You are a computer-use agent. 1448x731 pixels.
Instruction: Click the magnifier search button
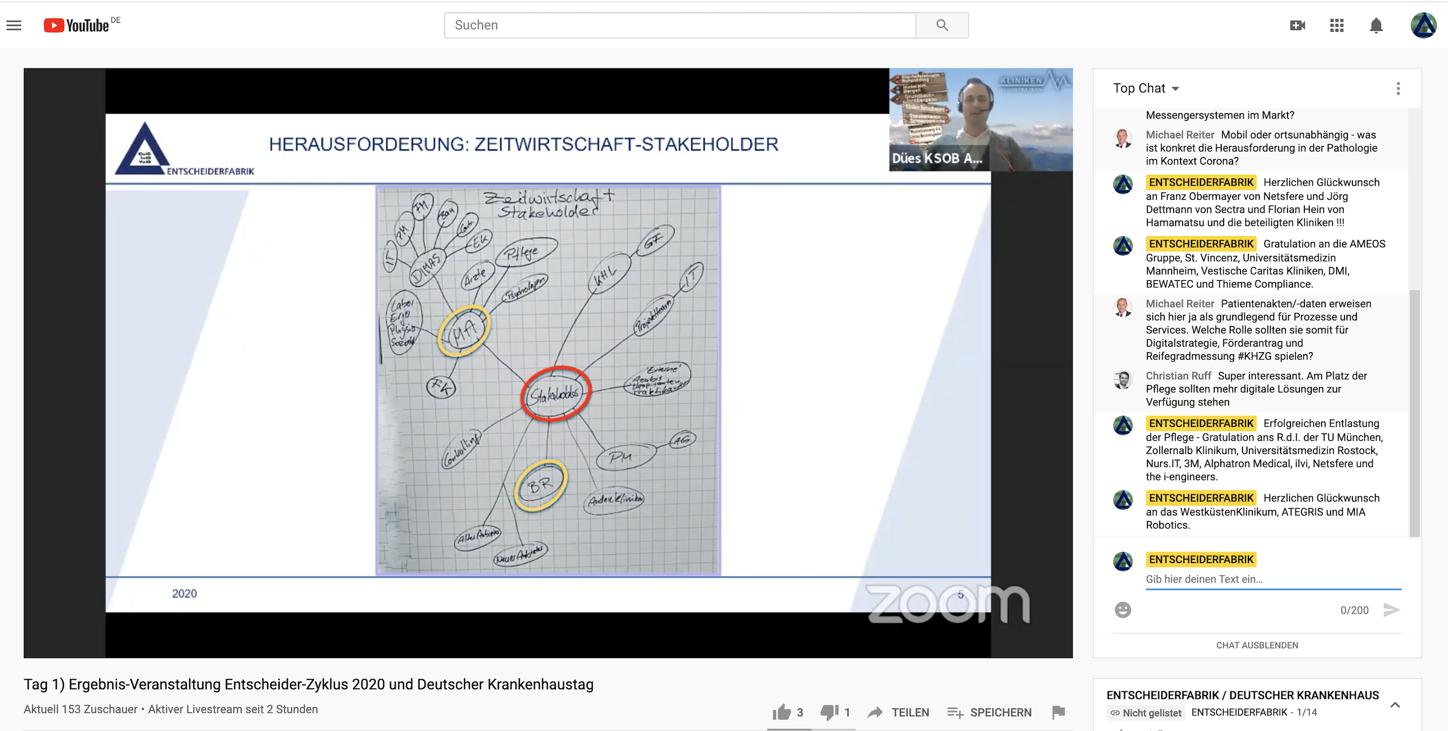(942, 25)
